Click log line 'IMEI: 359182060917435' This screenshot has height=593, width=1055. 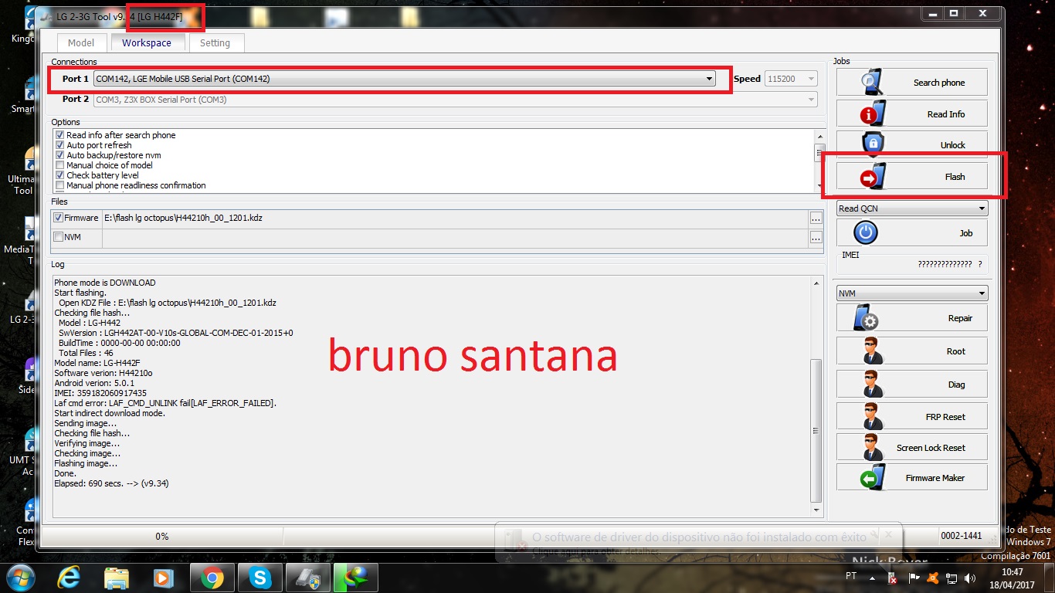coord(100,393)
